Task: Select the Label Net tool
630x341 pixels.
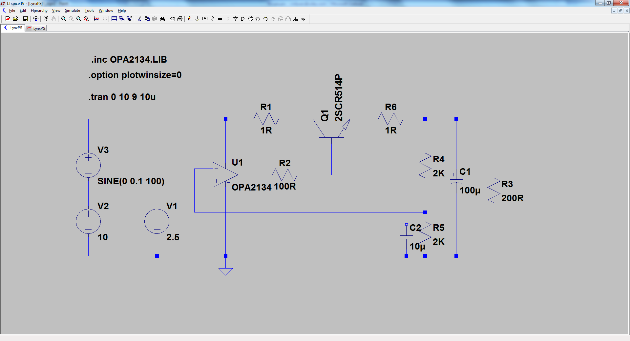Action: [205, 19]
